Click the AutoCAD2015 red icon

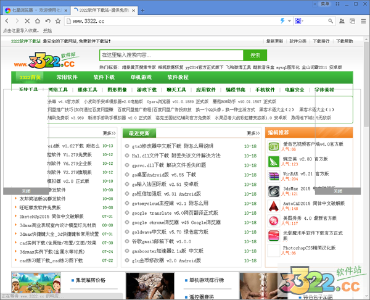click(x=273, y=206)
